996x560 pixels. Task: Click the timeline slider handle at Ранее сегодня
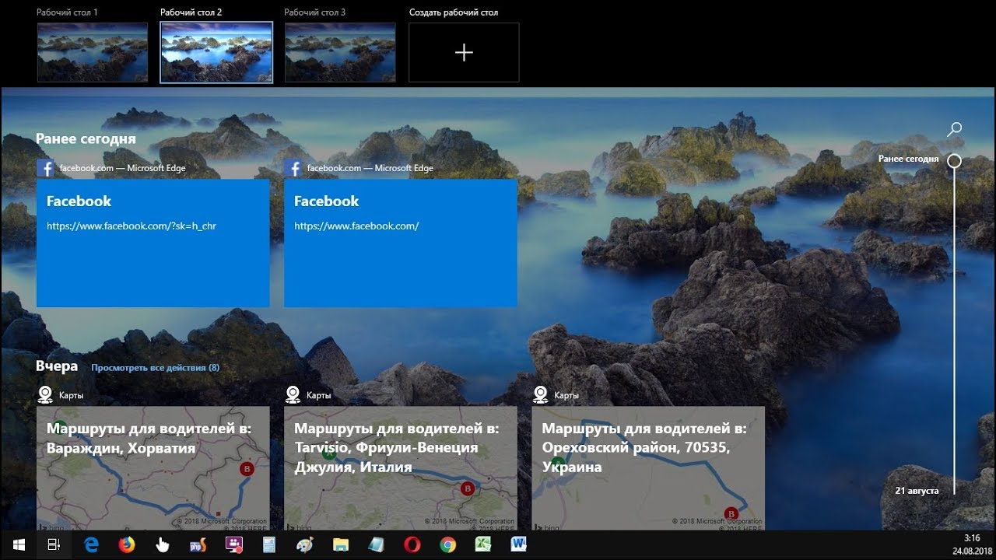(x=954, y=161)
